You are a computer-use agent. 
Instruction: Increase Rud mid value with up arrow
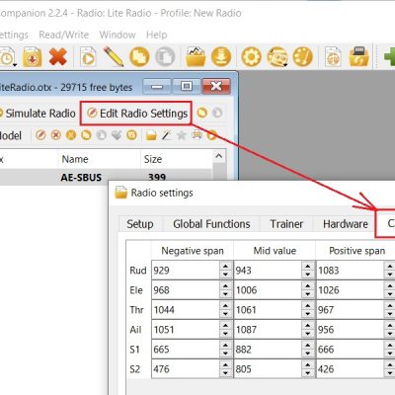308,267
